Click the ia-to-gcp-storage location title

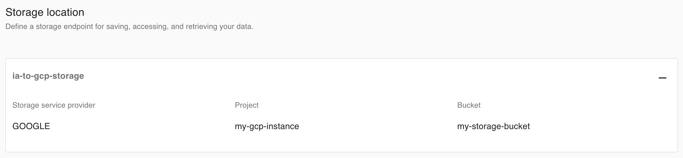tap(48, 76)
